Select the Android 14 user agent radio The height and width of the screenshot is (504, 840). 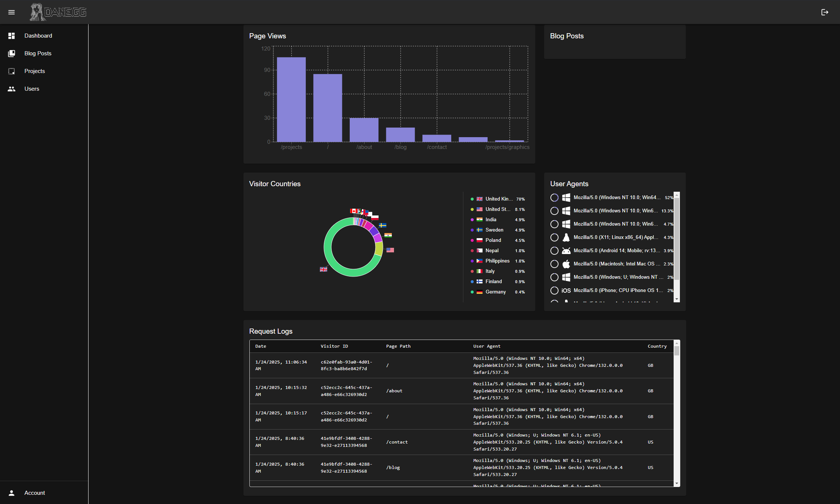tap(554, 251)
